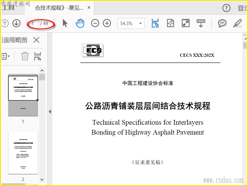The width and height of the screenshot is (248, 186).
Task: Switch to the 合技术规程》-意见 document tab
Action: (59, 8)
